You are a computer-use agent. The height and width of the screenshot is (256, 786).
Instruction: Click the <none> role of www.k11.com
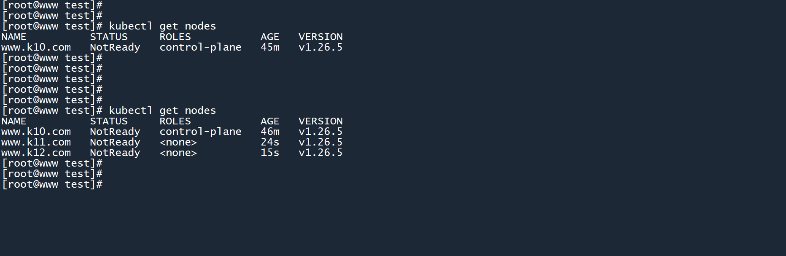tap(178, 143)
